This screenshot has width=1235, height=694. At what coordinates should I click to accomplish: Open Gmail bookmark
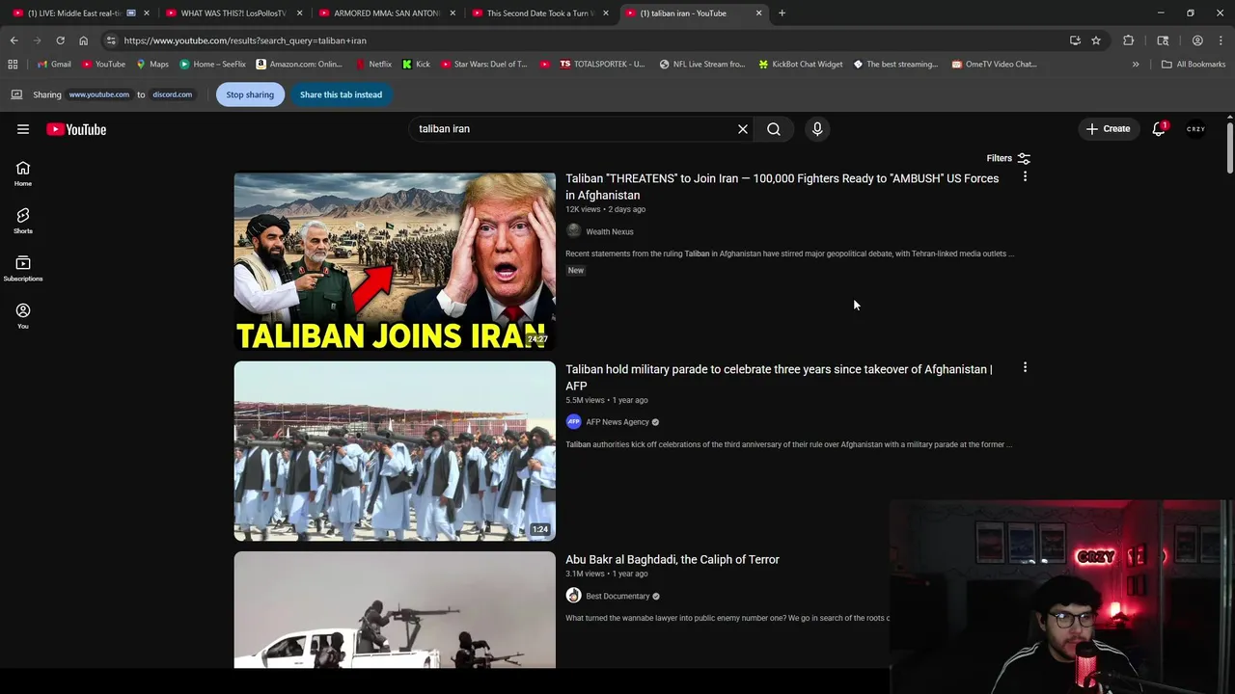[54, 65]
